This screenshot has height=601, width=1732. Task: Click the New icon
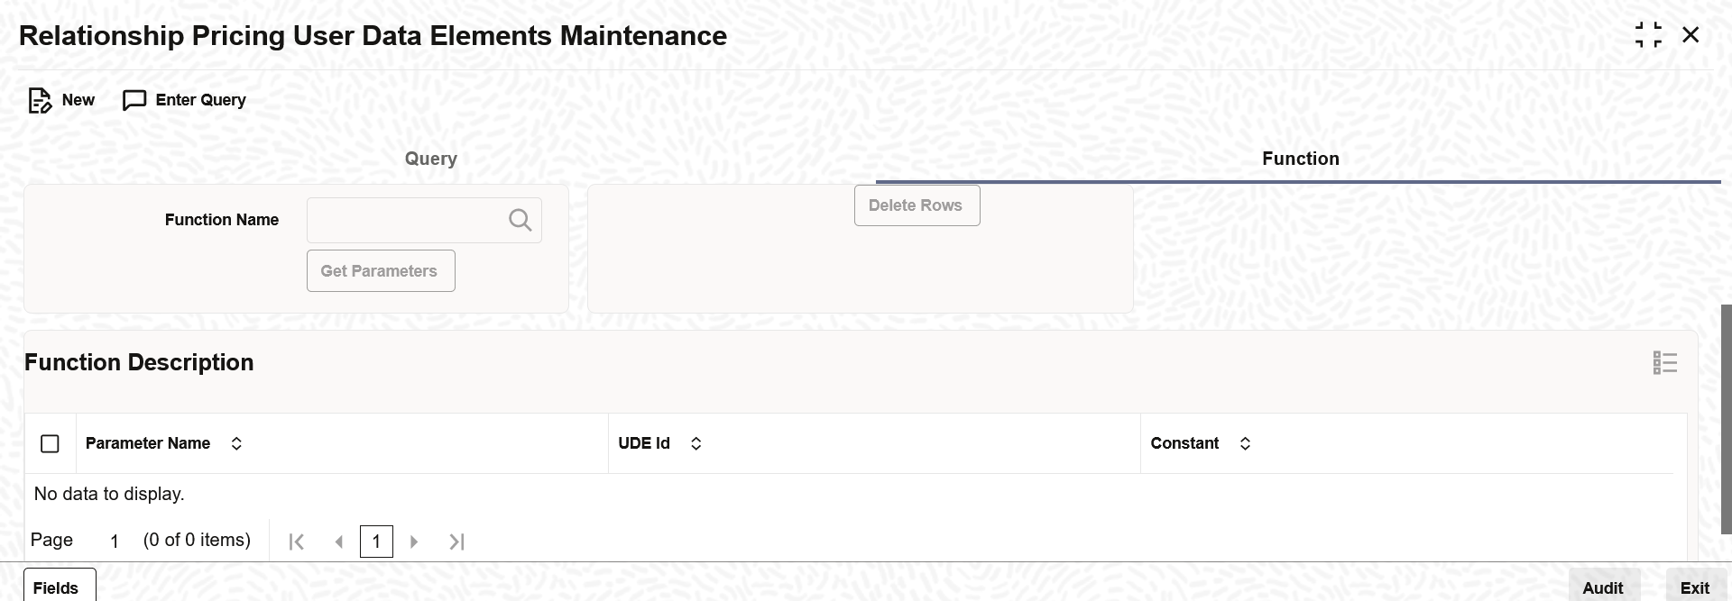pos(40,100)
